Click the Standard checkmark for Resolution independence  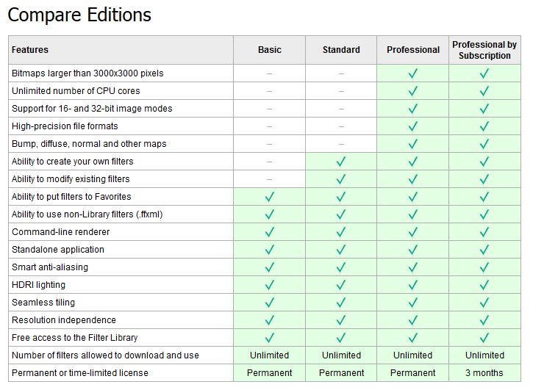click(x=341, y=320)
